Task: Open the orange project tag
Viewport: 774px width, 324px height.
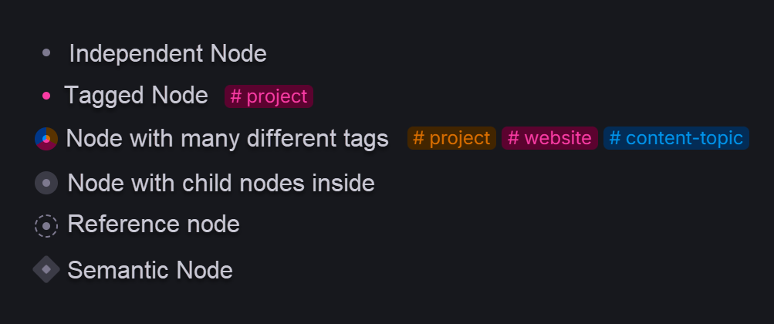Action: pyautogui.click(x=451, y=138)
